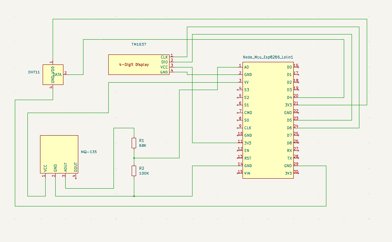Select the A0 pin on the NodeMCU
392x242 pixels.
[x=240, y=67]
